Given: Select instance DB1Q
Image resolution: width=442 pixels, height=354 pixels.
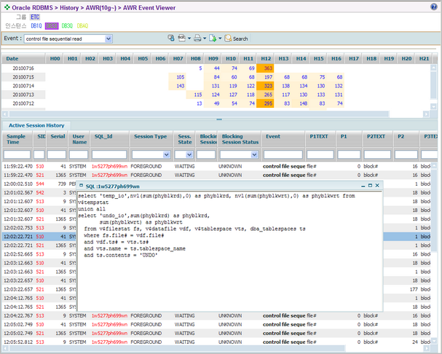Looking at the screenshot, I should [36, 25].
